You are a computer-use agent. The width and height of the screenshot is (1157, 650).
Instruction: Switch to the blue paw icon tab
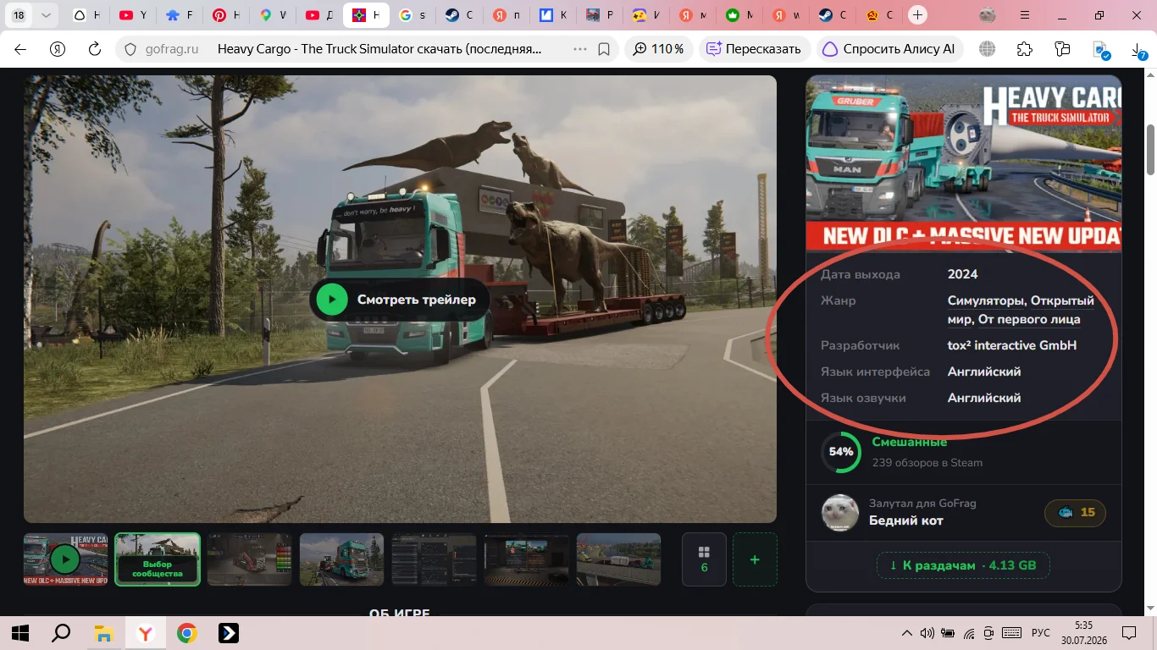click(180, 15)
